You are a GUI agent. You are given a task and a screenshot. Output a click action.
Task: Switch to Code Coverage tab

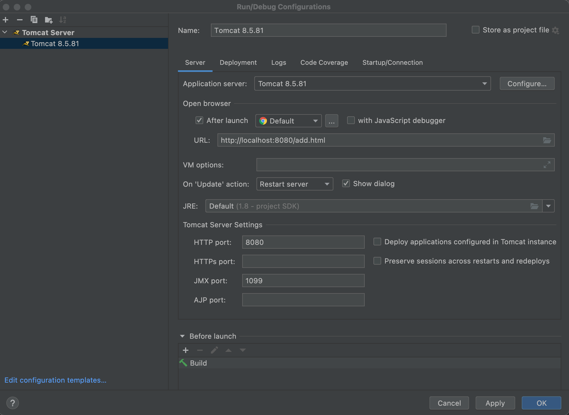[324, 63]
